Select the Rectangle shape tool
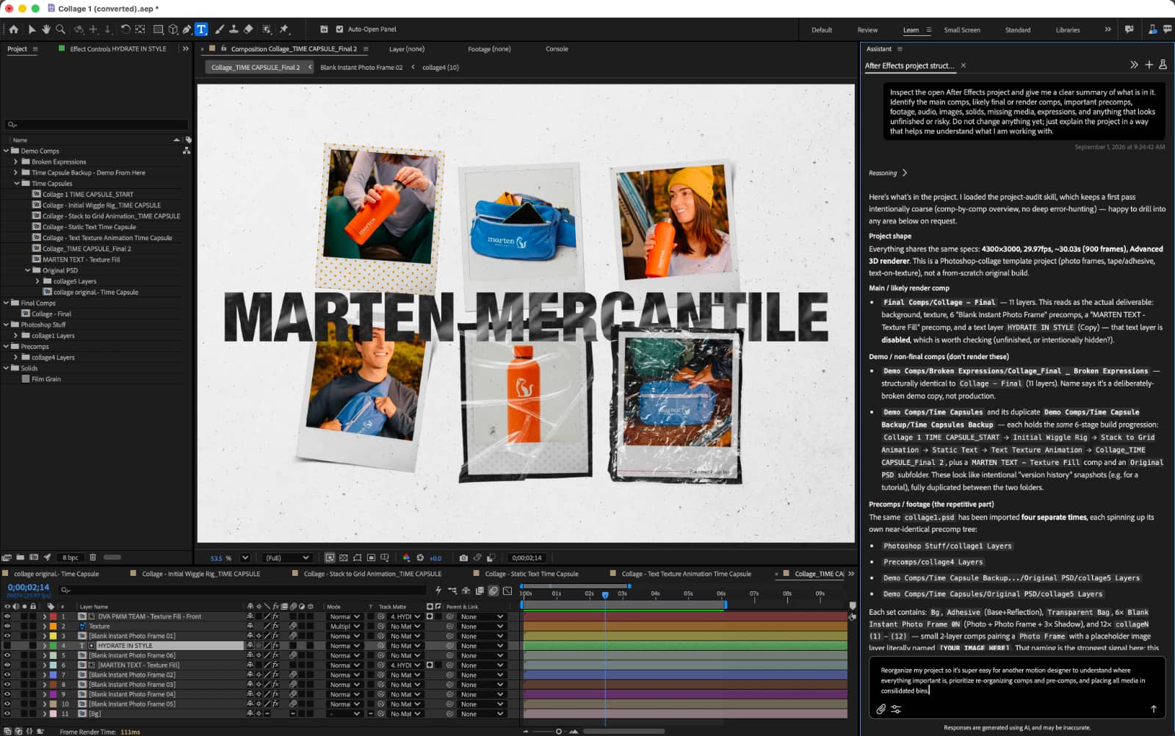This screenshot has width=1175, height=736. pos(158,29)
